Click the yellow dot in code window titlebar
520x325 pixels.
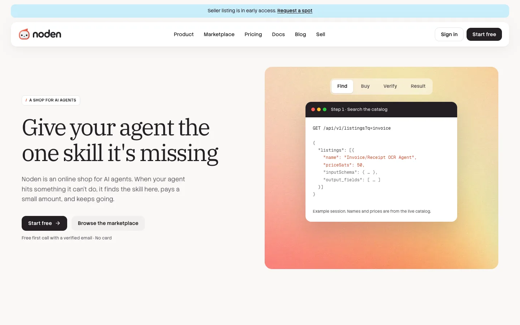coord(319,109)
